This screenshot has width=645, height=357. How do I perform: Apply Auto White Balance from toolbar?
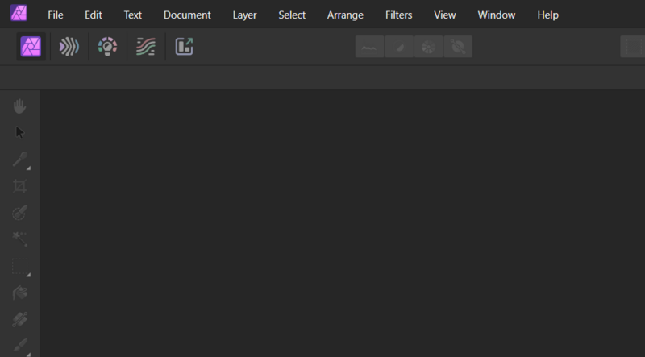point(458,47)
